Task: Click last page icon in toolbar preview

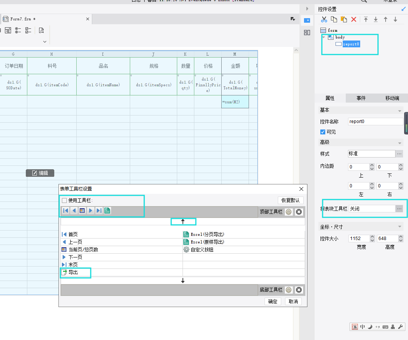Action: [x=99, y=211]
